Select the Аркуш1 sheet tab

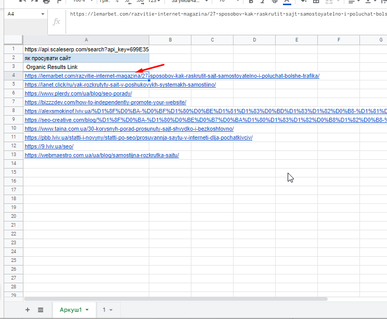70,310
